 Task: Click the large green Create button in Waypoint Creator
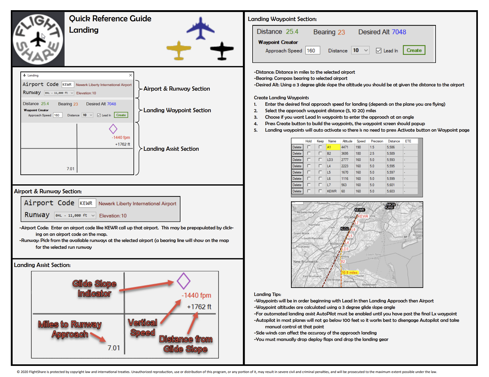(414, 50)
